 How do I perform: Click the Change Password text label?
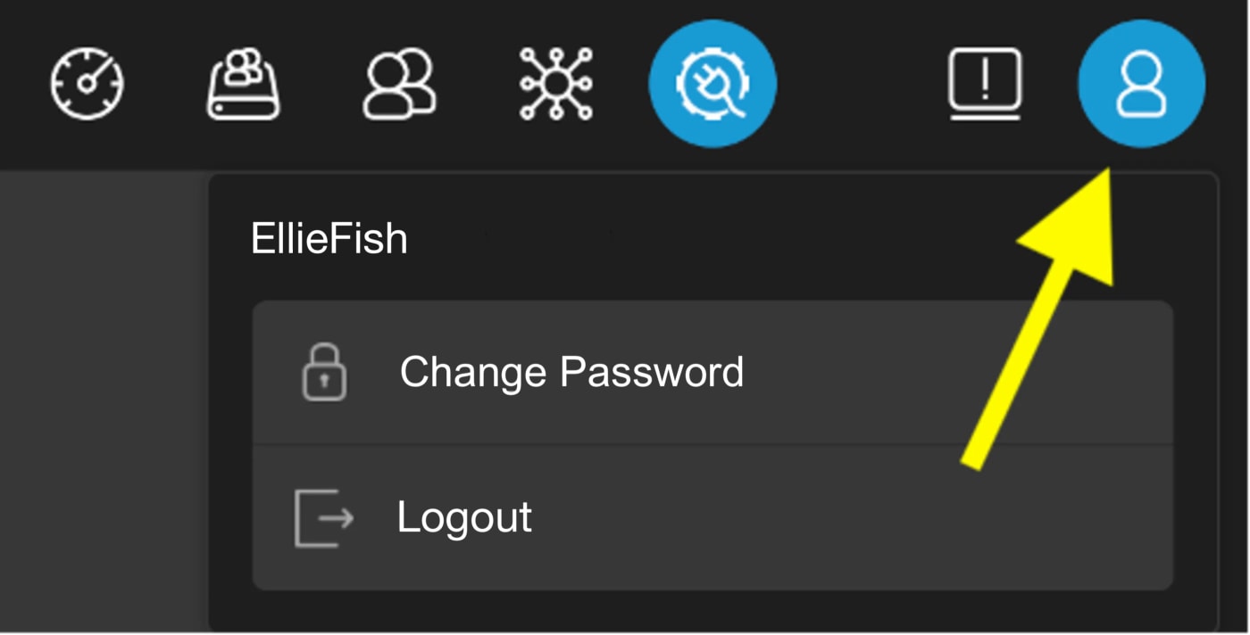[x=571, y=372]
